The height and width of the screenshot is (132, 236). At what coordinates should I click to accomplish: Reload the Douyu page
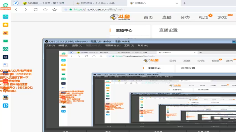tap(36, 10)
